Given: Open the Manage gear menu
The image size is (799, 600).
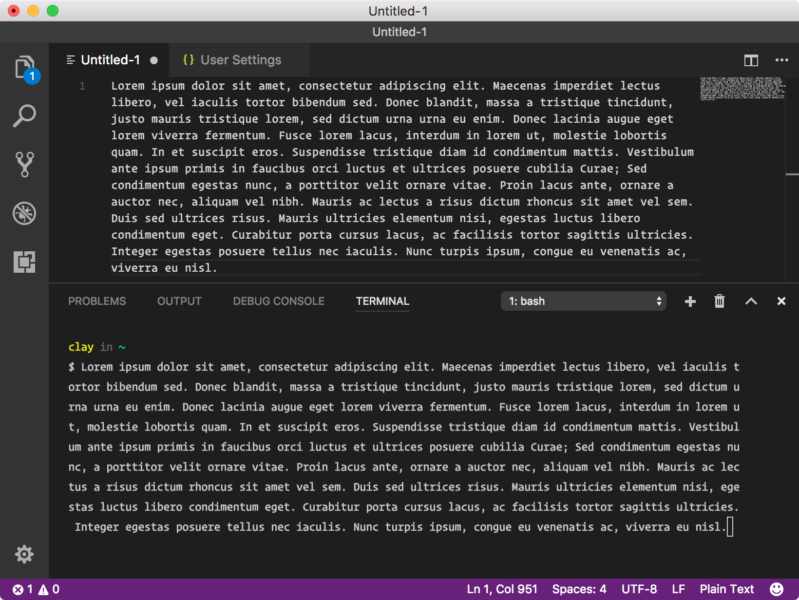Looking at the screenshot, I should coord(24,554).
